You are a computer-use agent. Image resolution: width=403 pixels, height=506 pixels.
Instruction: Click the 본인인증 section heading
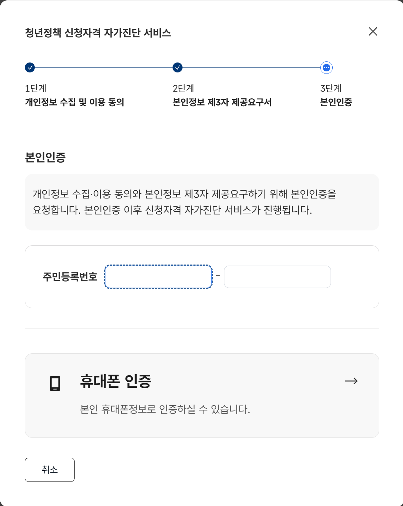click(45, 157)
